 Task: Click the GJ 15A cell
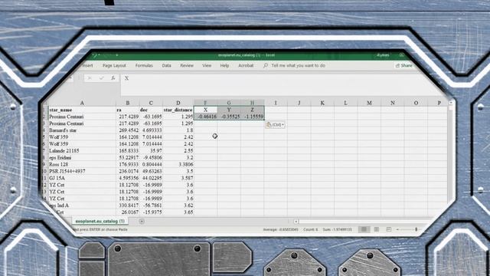pos(82,178)
